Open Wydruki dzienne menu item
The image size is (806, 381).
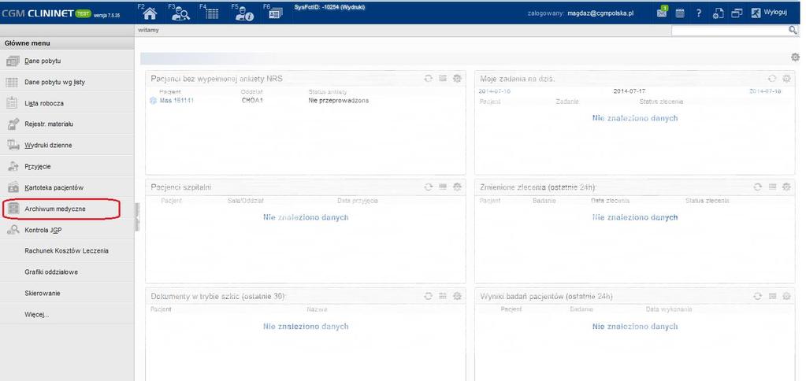[x=67, y=146]
